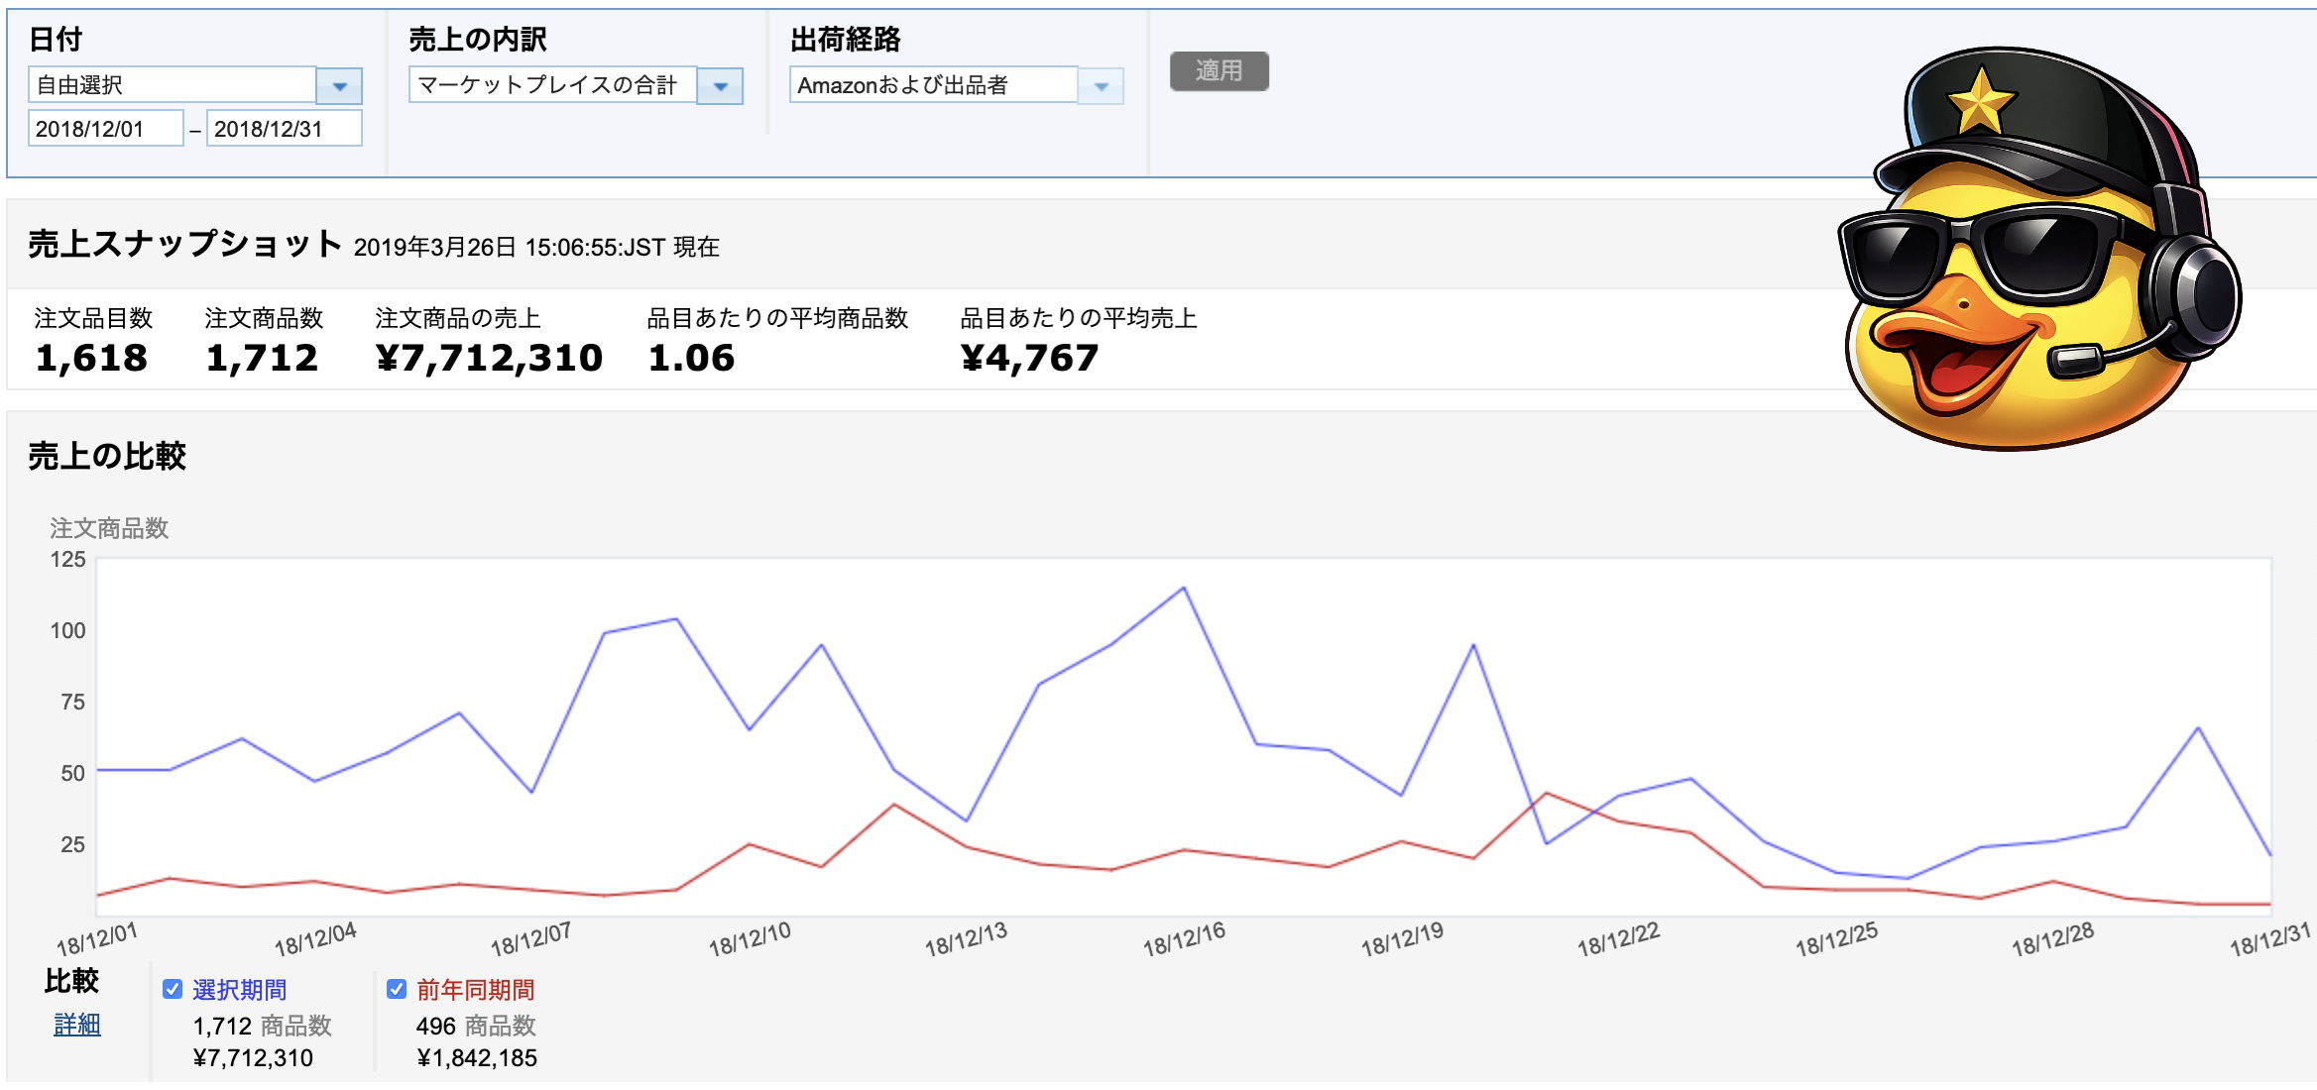
Task: Click the 品目あたりの平均売上 value ¥4,767
Action: tap(1029, 358)
